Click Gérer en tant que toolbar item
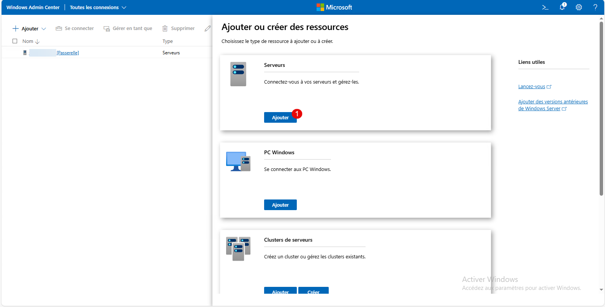The height and width of the screenshot is (307, 605). point(128,28)
